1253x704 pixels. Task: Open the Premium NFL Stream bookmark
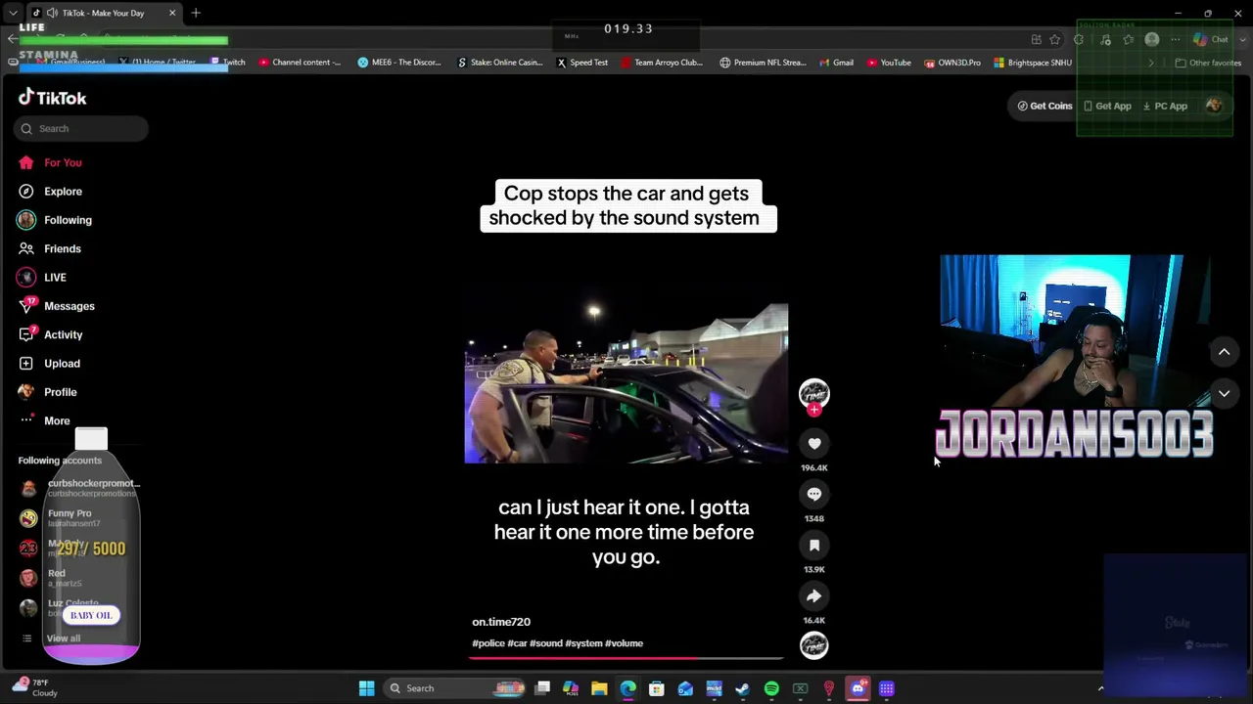click(x=763, y=63)
